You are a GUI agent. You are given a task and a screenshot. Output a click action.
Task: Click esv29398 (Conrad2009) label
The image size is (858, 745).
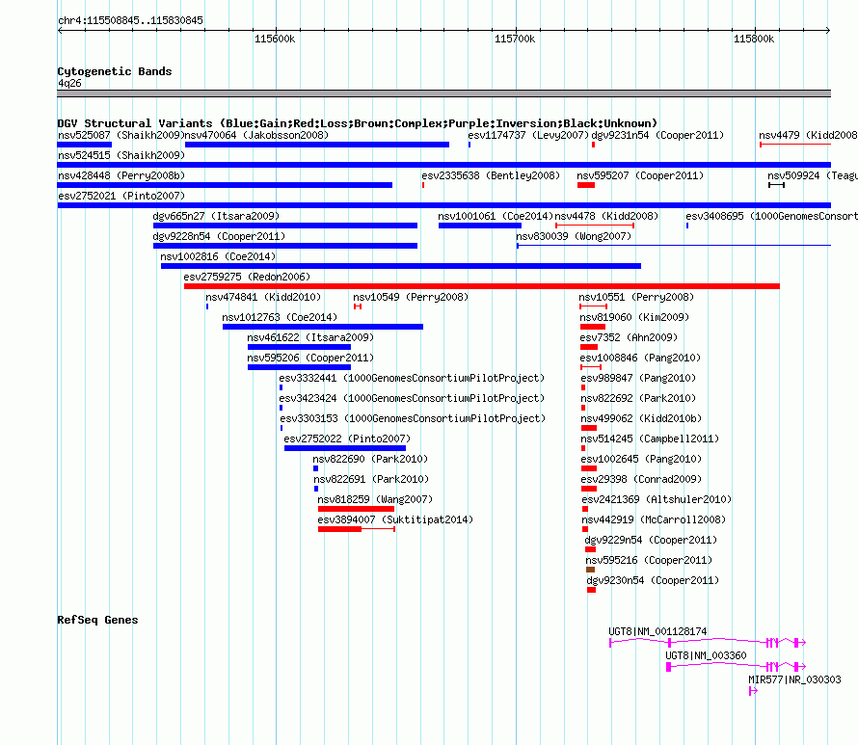(641, 479)
